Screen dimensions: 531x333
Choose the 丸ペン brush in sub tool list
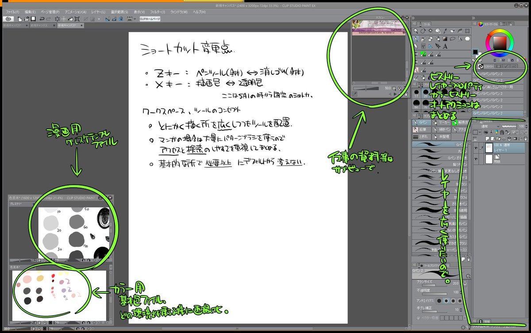click(x=439, y=151)
